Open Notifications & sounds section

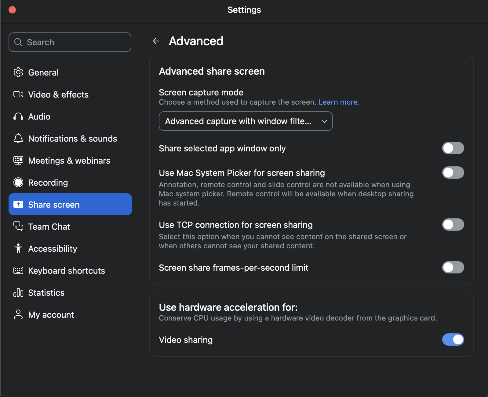click(70, 139)
